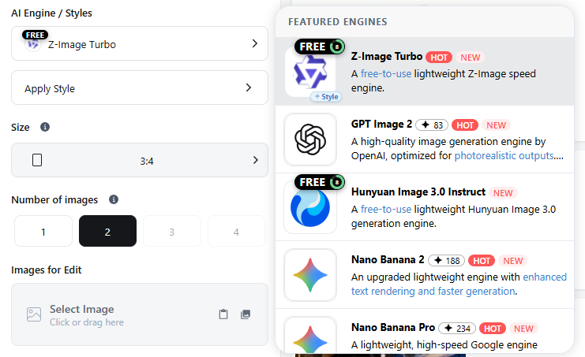Viewport: 585px width, 357px height.
Task: Paste image from clipboard icon
Action: tap(223, 314)
